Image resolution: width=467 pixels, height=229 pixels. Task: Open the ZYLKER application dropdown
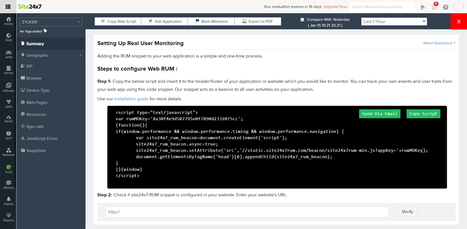pyautogui.click(x=51, y=22)
